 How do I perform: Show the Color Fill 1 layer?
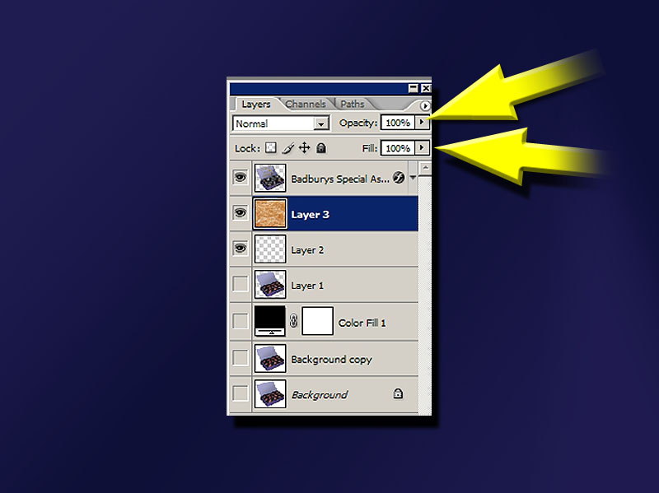click(x=240, y=321)
